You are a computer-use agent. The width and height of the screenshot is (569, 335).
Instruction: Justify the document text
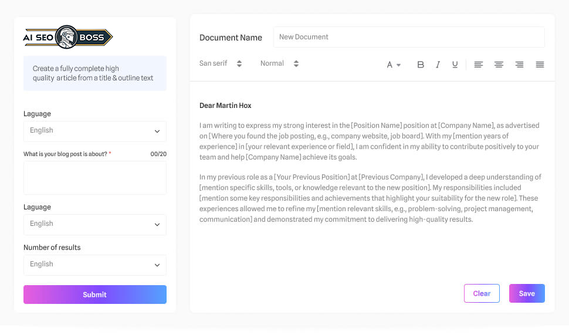[x=540, y=65]
